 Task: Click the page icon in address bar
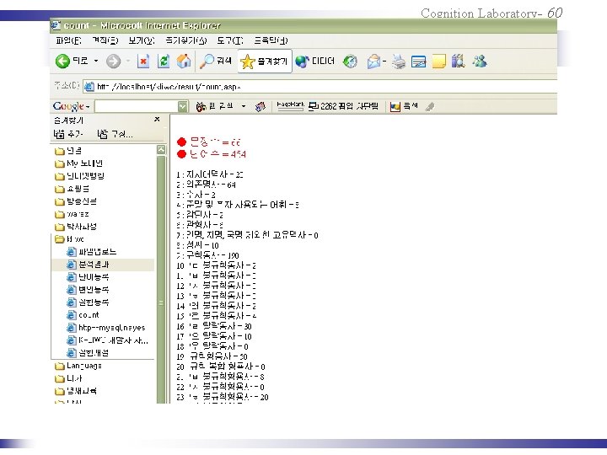click(x=89, y=87)
